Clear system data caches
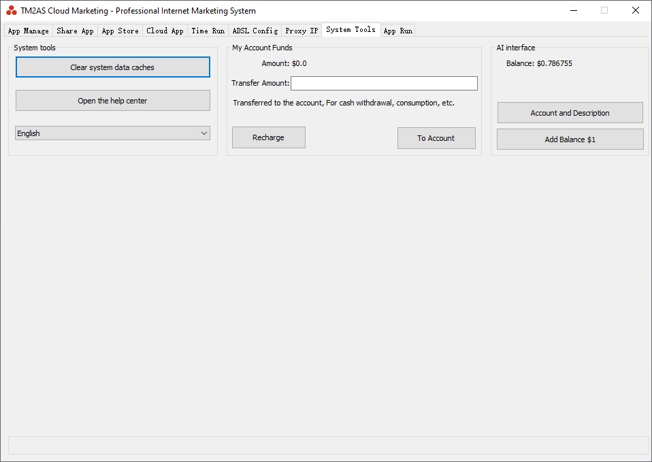The image size is (652, 462). (x=112, y=67)
